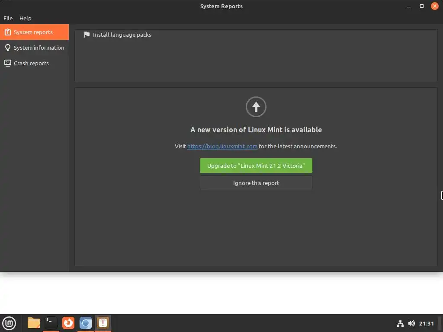
Task: Click the System reports clipboard icon
Action: pyautogui.click(x=8, y=32)
